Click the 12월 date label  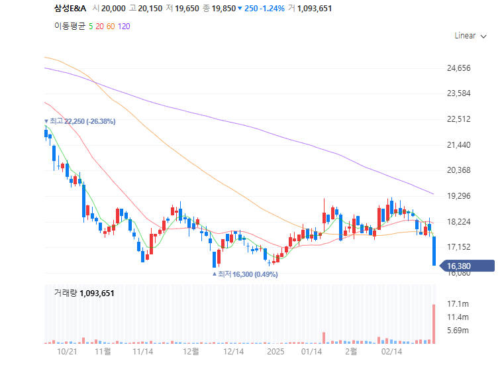coord(191,352)
